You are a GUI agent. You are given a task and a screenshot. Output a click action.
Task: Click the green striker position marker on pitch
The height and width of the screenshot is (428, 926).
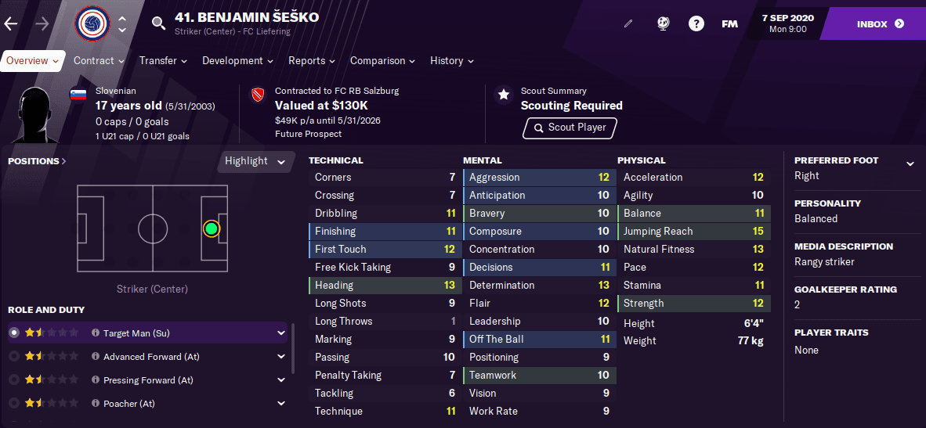pyautogui.click(x=211, y=229)
